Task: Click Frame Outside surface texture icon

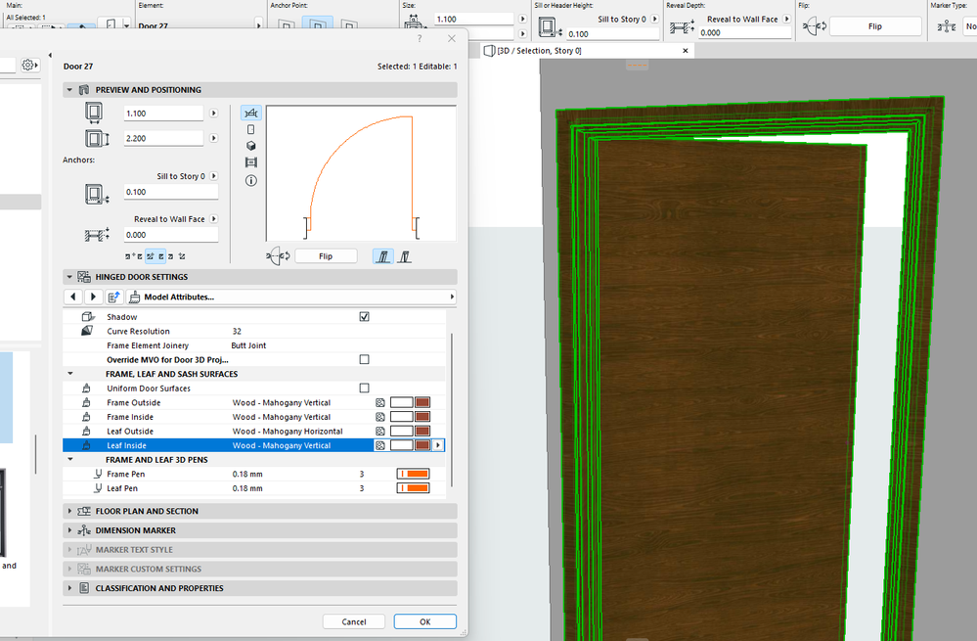Action: click(380, 403)
